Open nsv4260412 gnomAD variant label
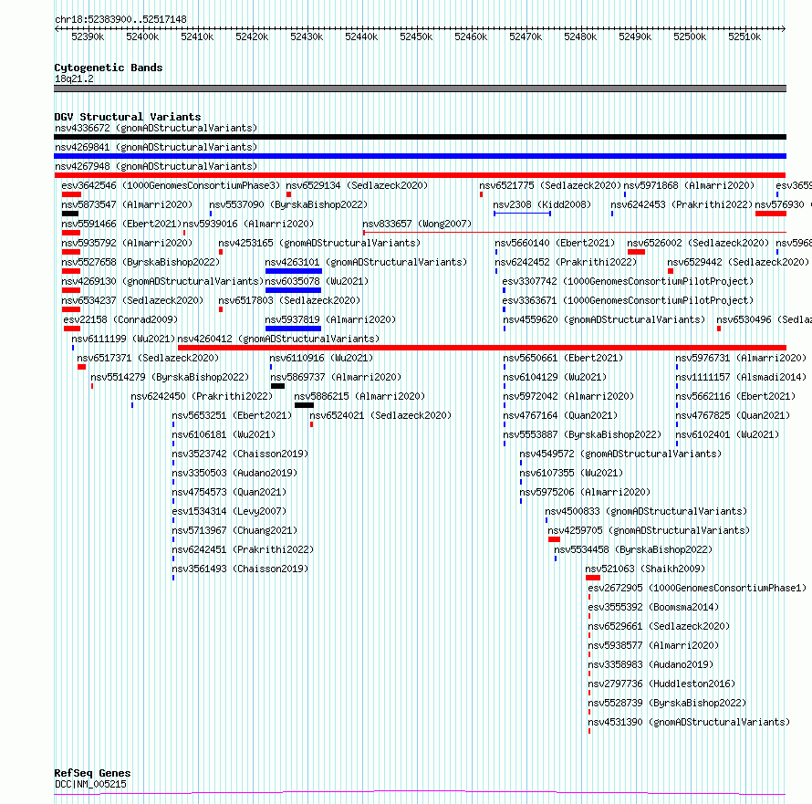812x804 pixels. [278, 339]
